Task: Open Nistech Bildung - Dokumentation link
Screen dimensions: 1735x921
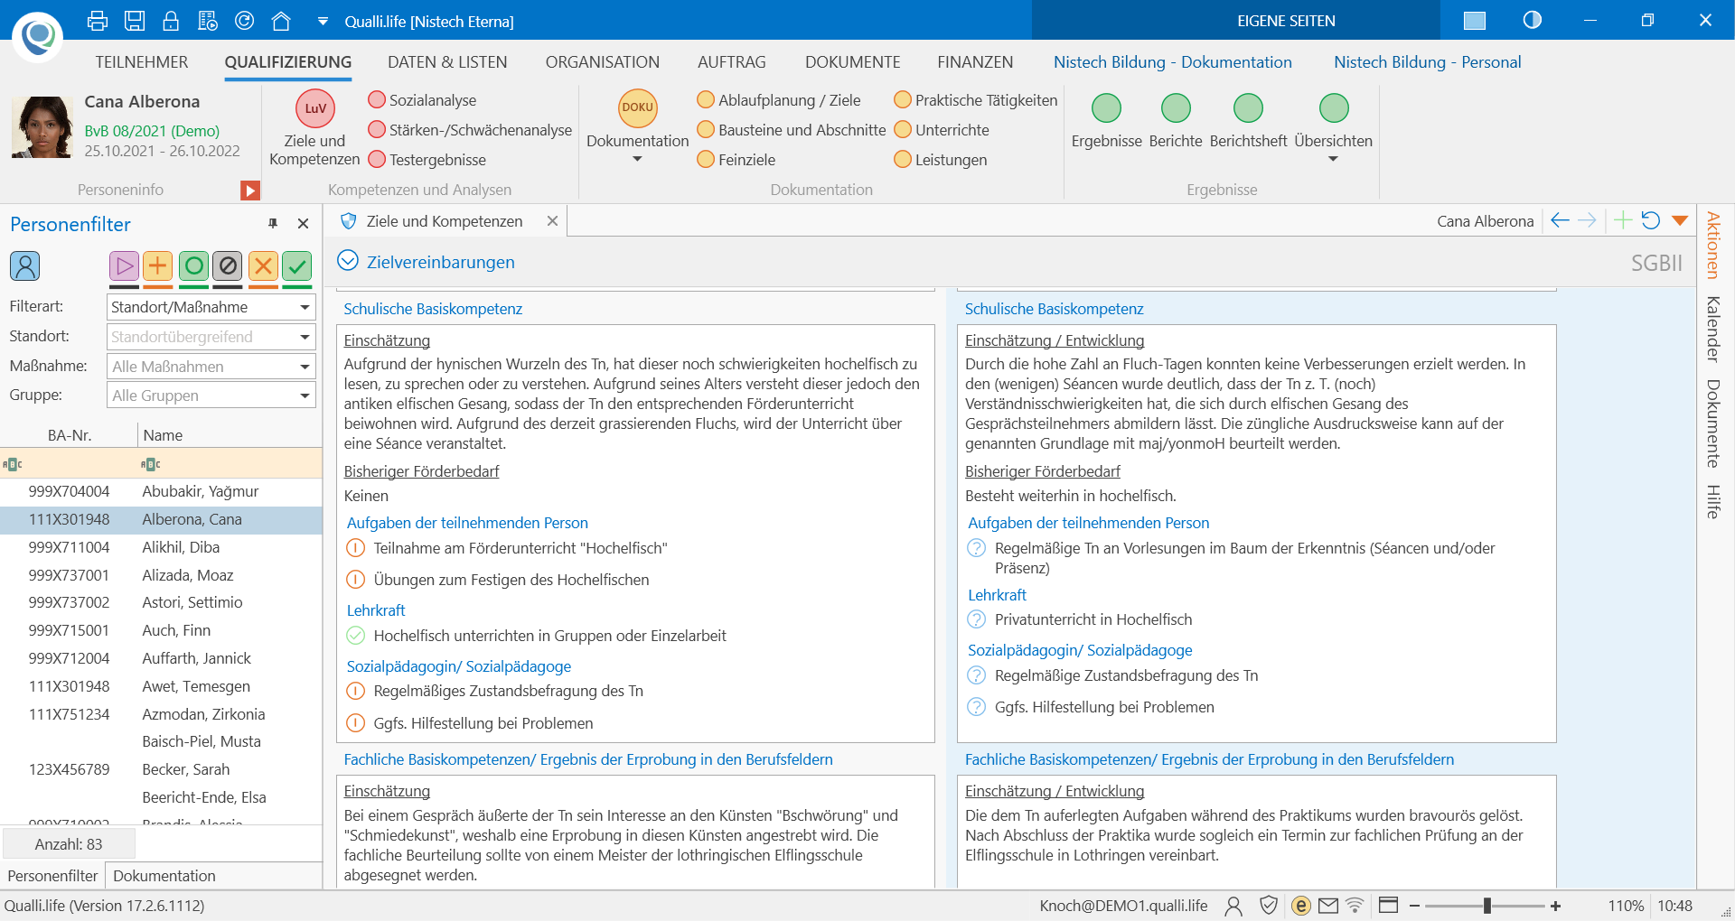Action: pos(1173,62)
